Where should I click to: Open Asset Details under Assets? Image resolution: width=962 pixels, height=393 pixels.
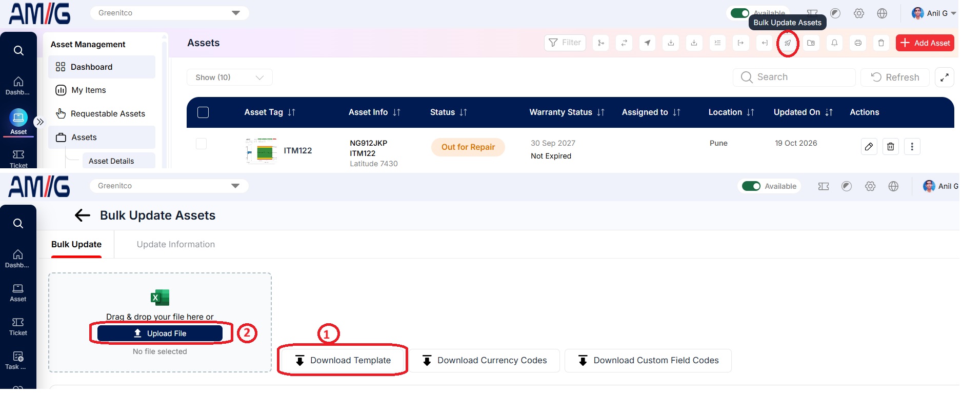(x=118, y=161)
